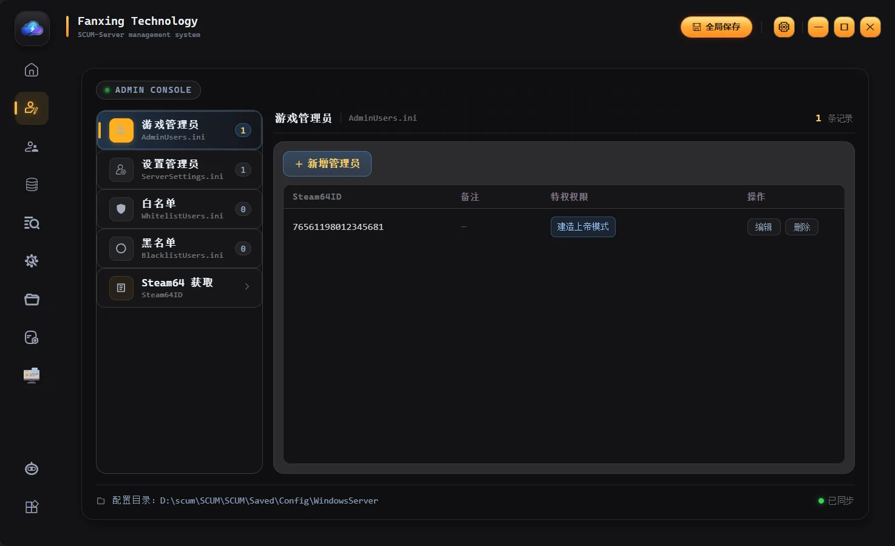Click the 已同步 sync status indicator
895x546 pixels.
click(836, 500)
